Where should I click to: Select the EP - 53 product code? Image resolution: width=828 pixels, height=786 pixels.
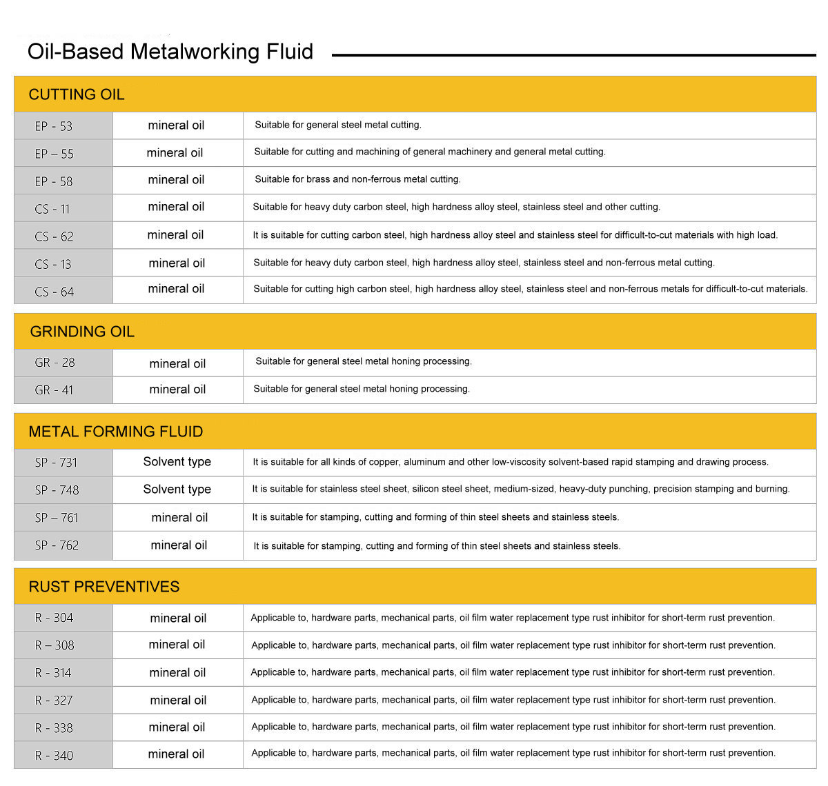pos(54,126)
